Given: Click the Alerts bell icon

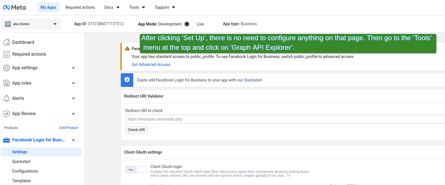Looking at the screenshot, I should 7,98.
